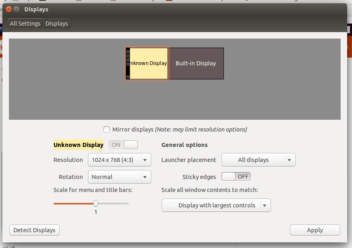Close the Displays window
Image resolution: width=352 pixels, height=248 pixels.
pos(9,9)
